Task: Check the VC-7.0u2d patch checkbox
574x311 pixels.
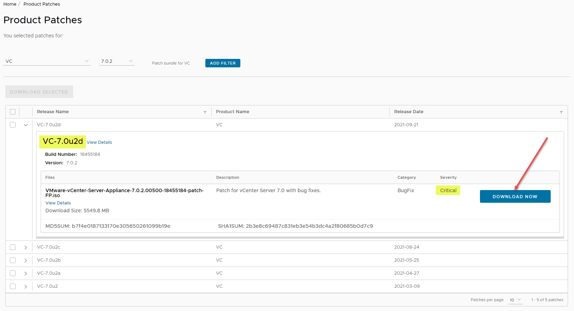Action: point(13,125)
